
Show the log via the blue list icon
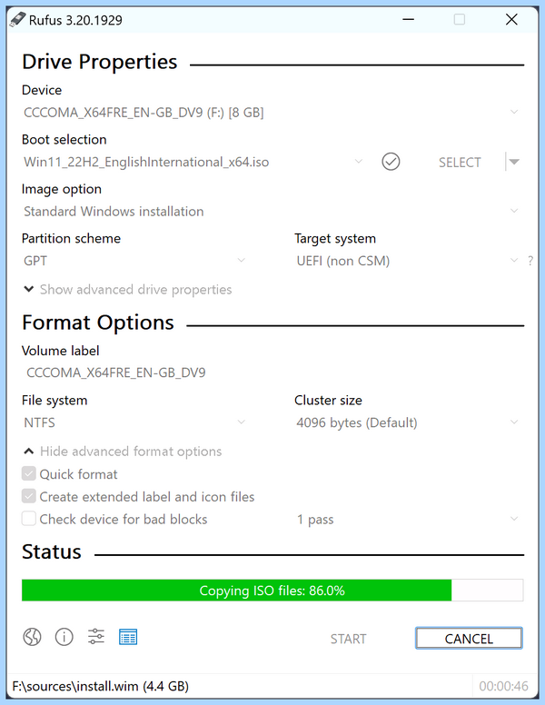point(128,637)
